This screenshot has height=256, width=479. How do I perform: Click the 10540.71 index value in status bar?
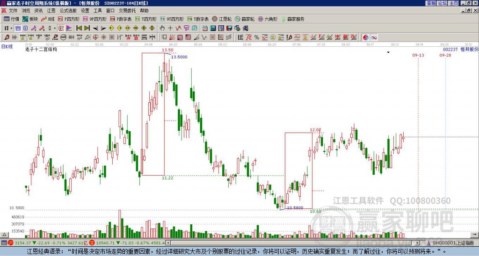coord(106,243)
